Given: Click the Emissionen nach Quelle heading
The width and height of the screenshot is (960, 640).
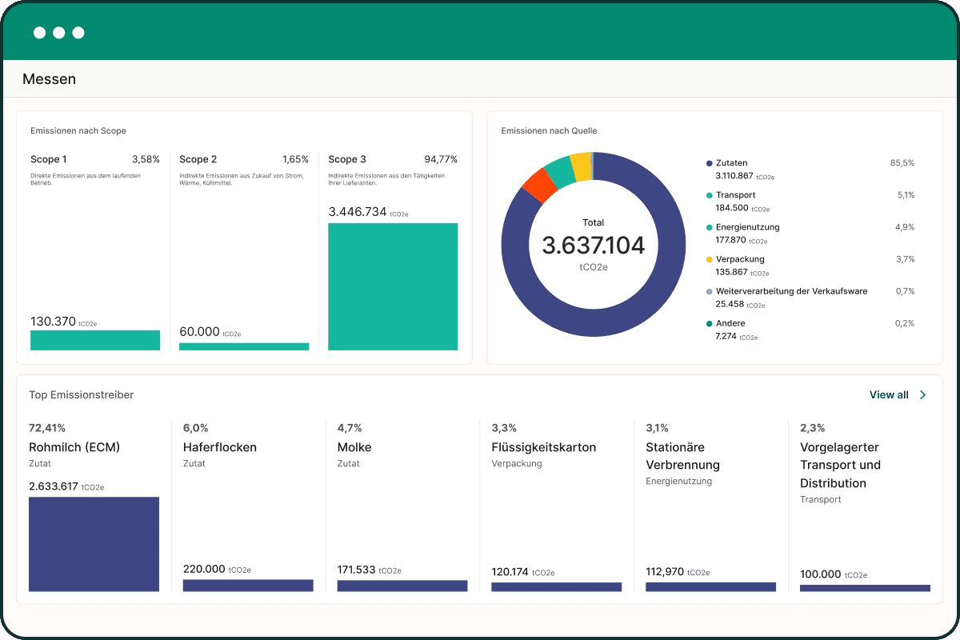Looking at the screenshot, I should point(549,130).
